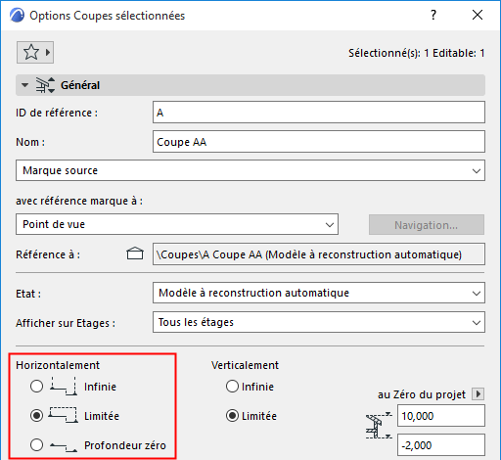The image size is (501, 460).
Task: Open the Marque source dropdown
Action: coord(250,170)
